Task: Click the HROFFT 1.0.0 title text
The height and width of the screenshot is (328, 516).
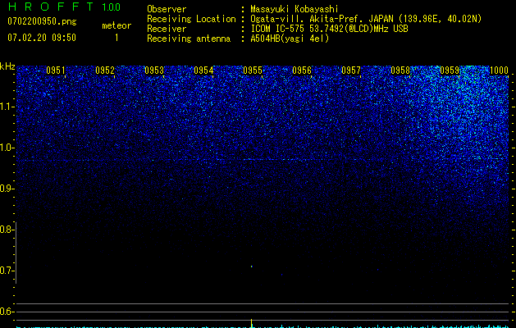Action: [64, 7]
